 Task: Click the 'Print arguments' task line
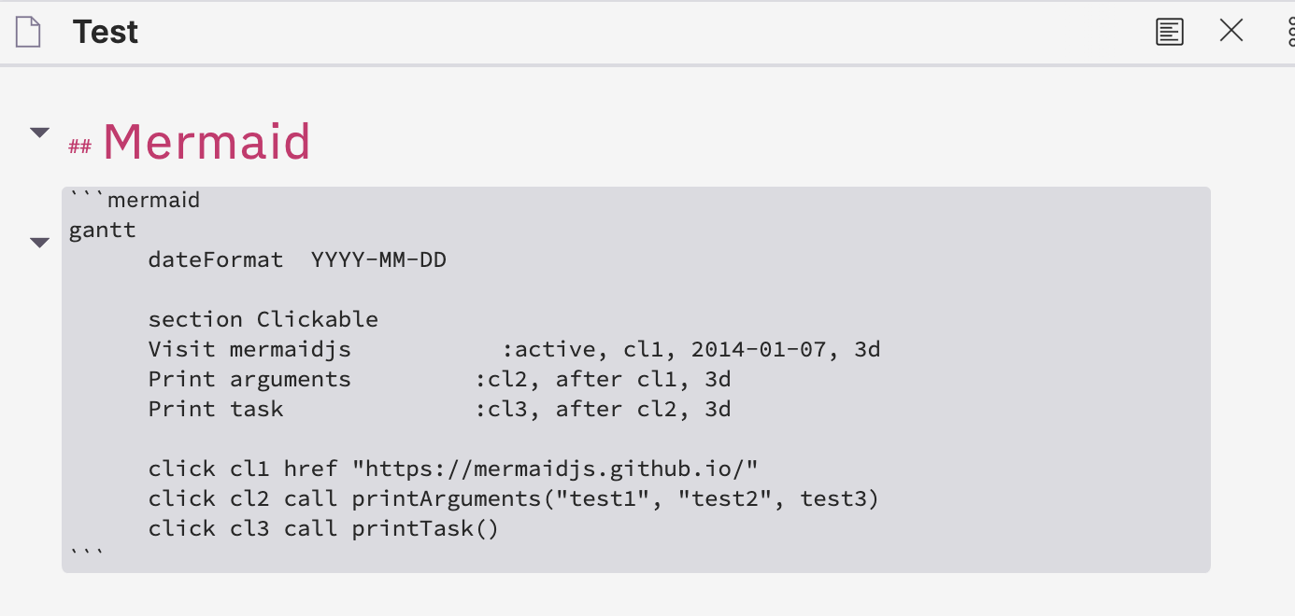pyautogui.click(x=248, y=378)
